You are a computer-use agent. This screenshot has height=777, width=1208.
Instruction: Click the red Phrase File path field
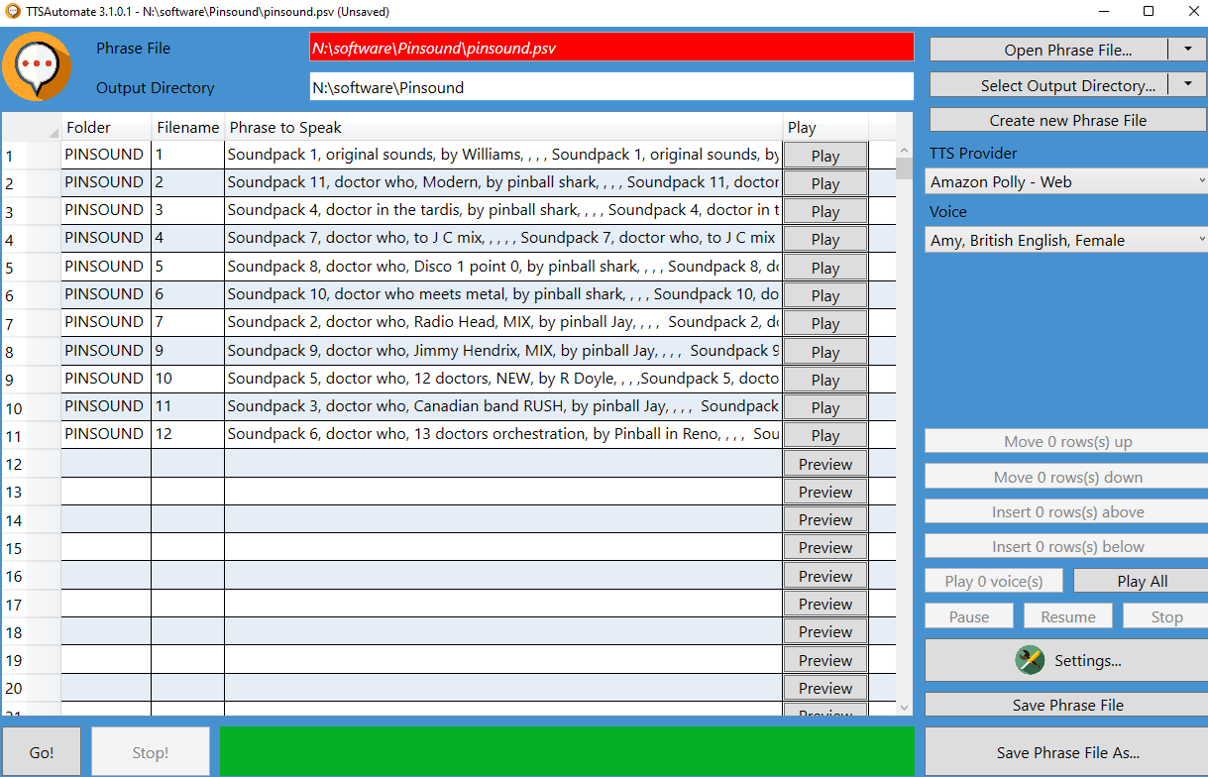pos(611,48)
